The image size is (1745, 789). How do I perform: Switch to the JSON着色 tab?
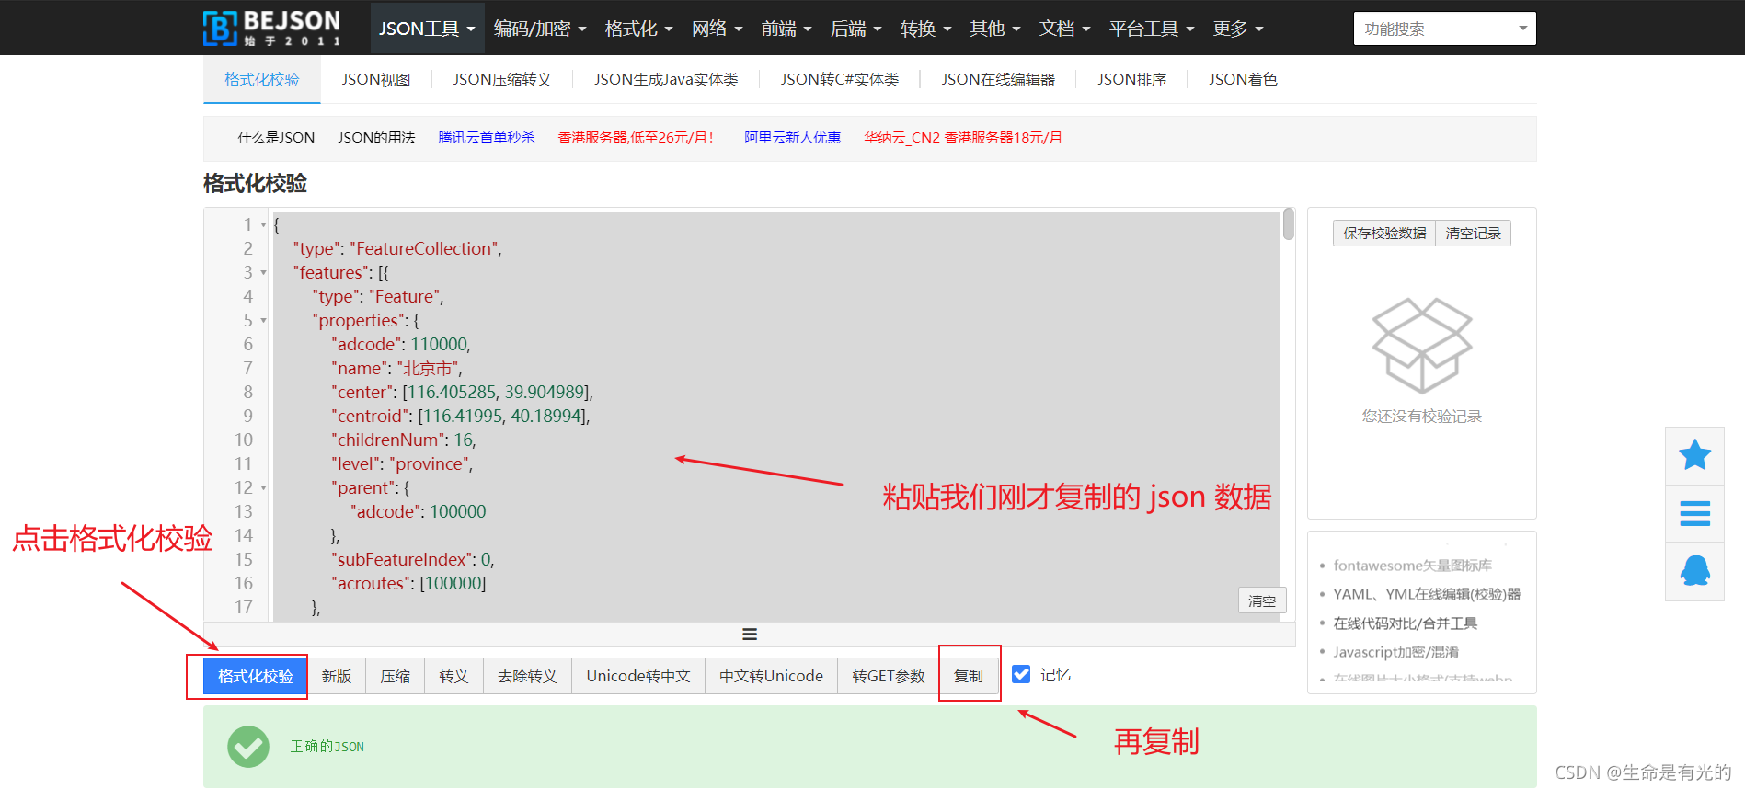[x=1243, y=80]
